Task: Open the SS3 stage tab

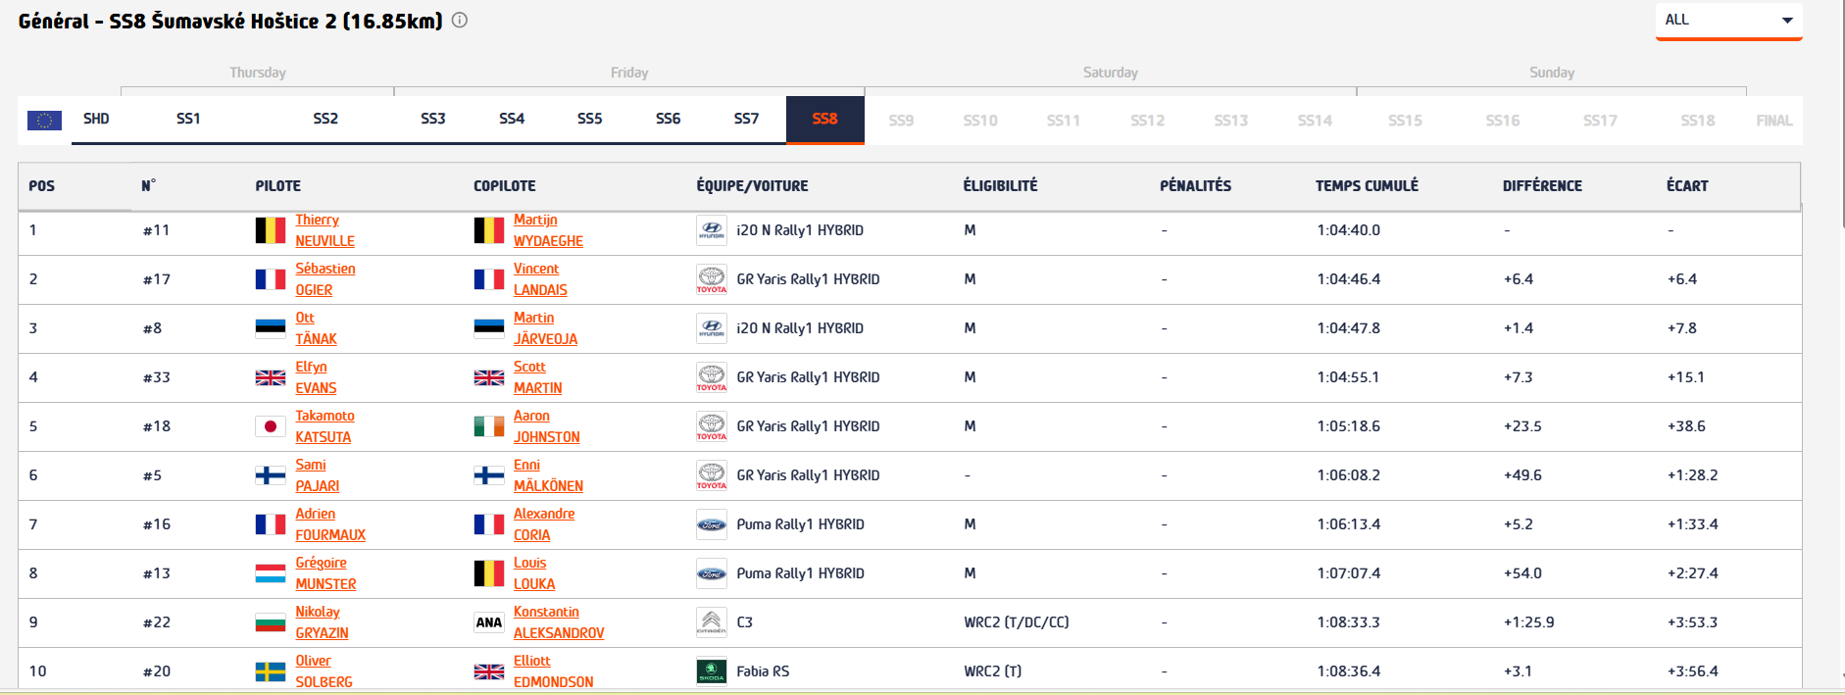Action: (433, 119)
